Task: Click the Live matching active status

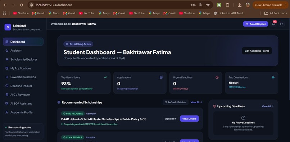Action: pyautogui.click(x=18, y=127)
